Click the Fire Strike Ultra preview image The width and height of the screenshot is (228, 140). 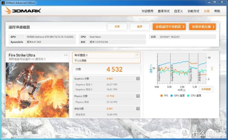pyautogui.click(x=37, y=90)
